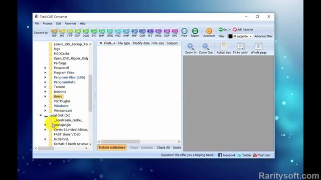
Task: Zoom Out of the preview
Action: 206,49
